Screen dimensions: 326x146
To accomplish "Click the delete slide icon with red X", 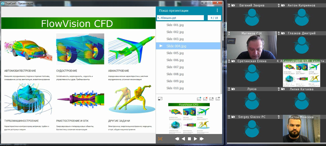I will (x=205, y=99).
